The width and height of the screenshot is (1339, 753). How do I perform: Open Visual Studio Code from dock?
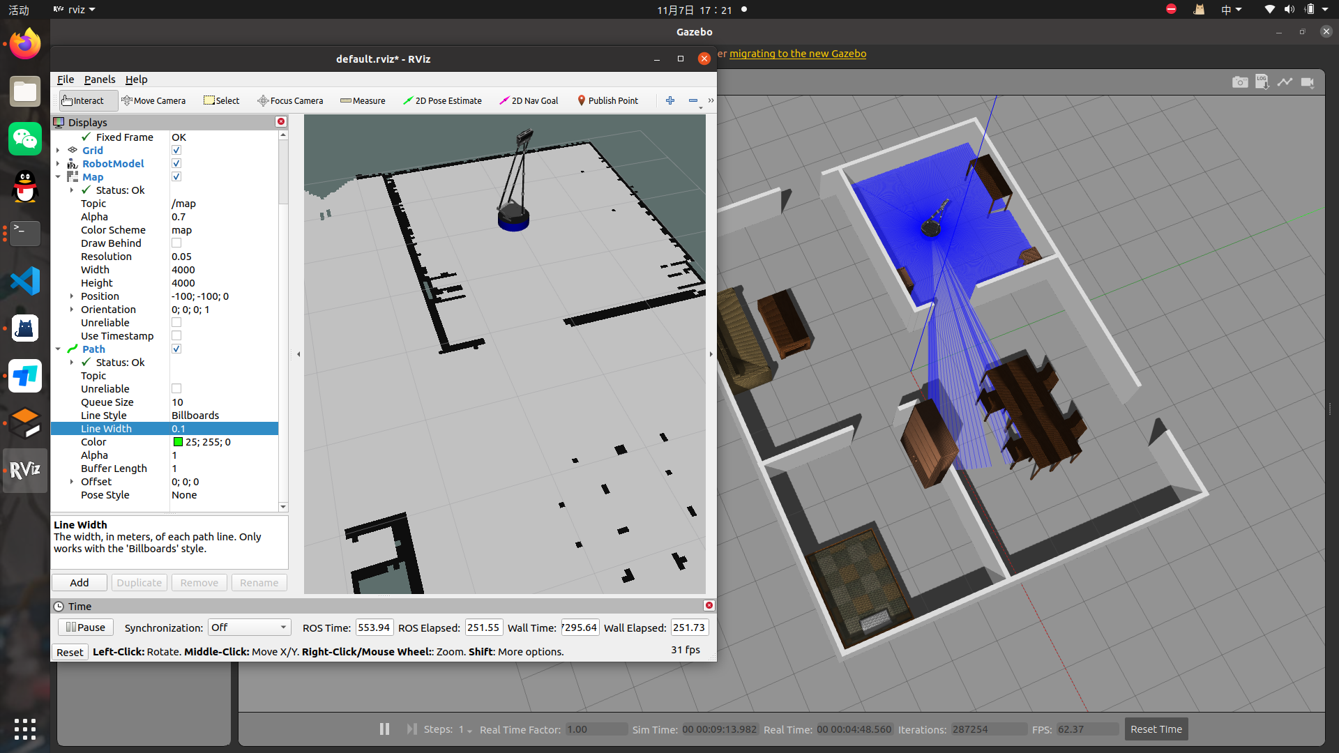click(25, 281)
